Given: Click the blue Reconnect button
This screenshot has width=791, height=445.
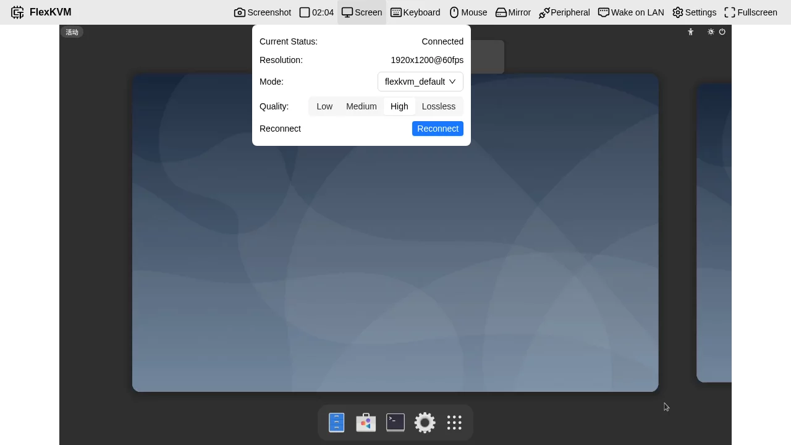Looking at the screenshot, I should [438, 129].
